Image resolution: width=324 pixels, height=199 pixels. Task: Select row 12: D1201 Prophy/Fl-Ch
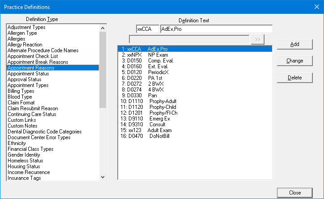point(195,113)
